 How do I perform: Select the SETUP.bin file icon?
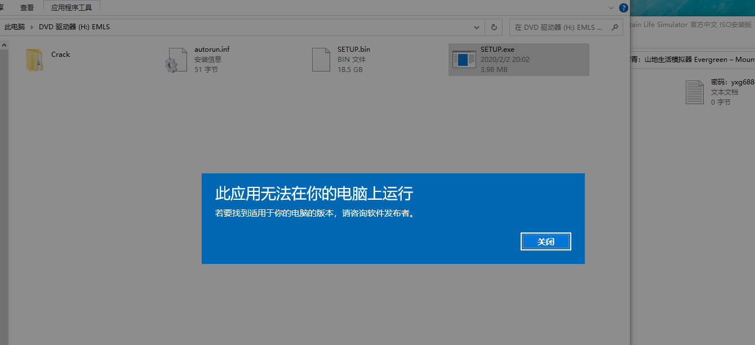tap(321, 60)
